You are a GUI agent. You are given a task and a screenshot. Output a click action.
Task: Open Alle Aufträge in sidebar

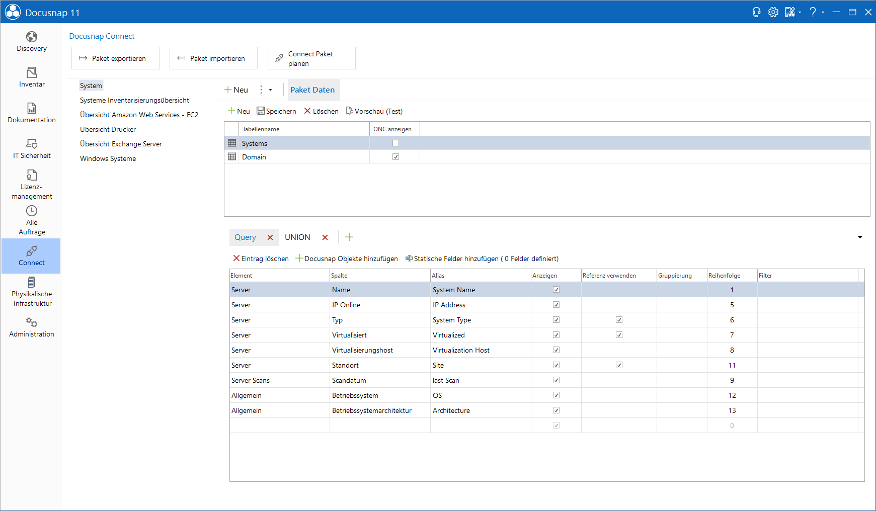tap(31, 220)
